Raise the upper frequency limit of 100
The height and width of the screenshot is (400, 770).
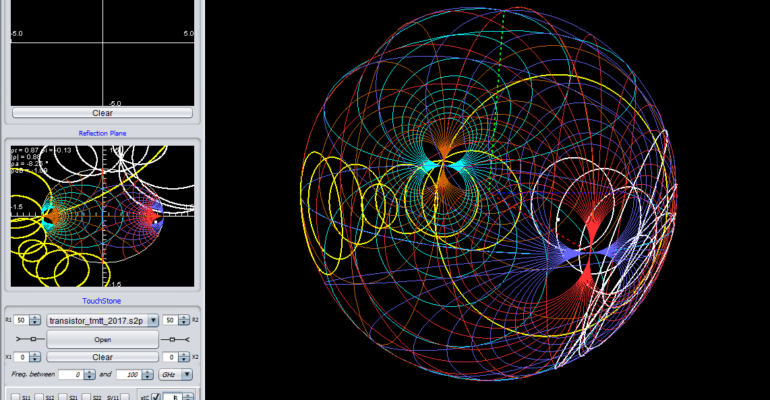(147, 372)
